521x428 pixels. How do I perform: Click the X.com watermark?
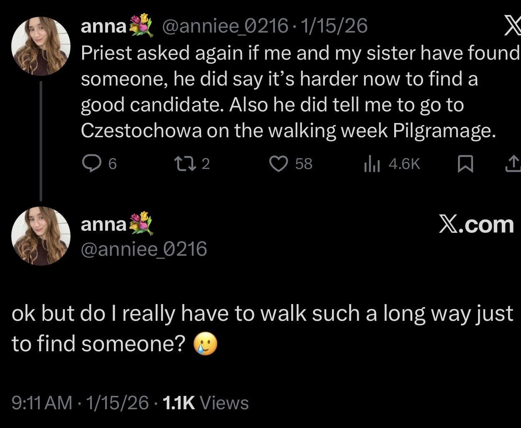click(476, 225)
